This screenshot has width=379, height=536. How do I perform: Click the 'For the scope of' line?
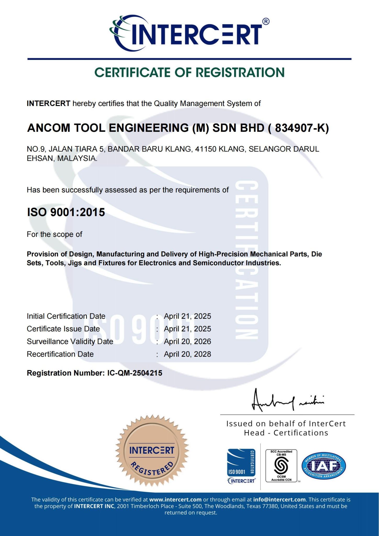[x=54, y=234]
